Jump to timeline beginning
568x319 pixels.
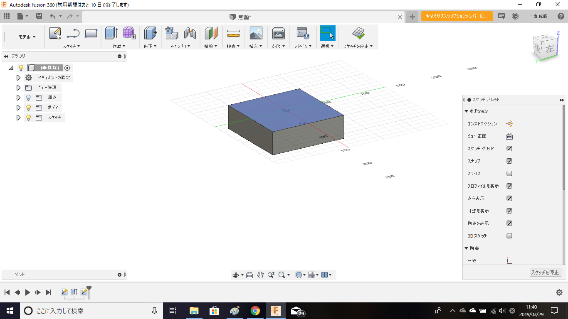(x=7, y=292)
